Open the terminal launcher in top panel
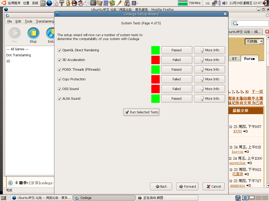Screen dimensions: 269x201 93,3
